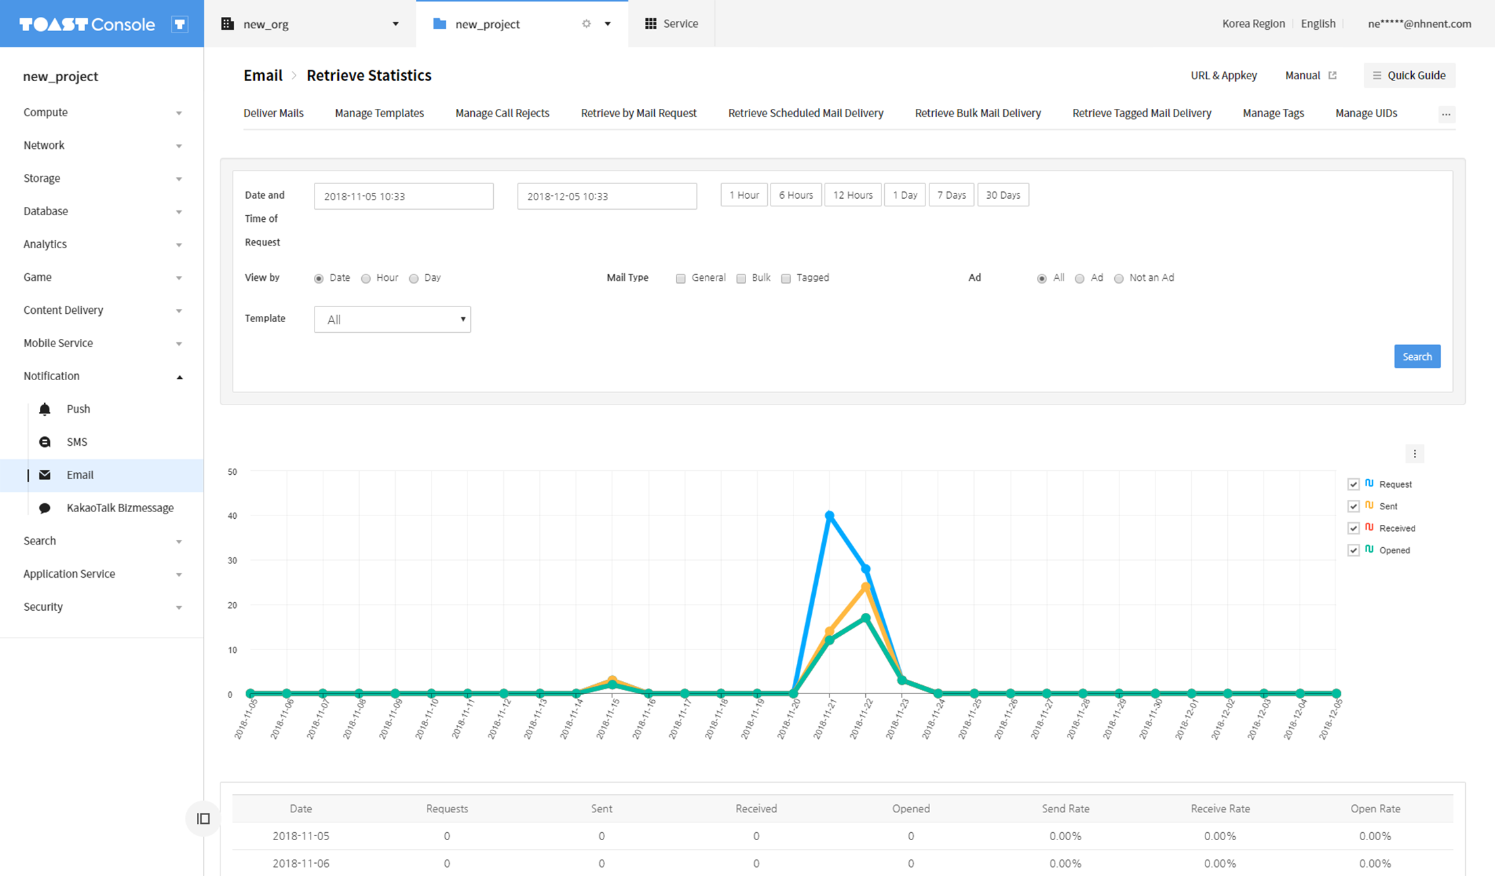
Task: Select the Hour view radio button
Action: pyautogui.click(x=366, y=279)
